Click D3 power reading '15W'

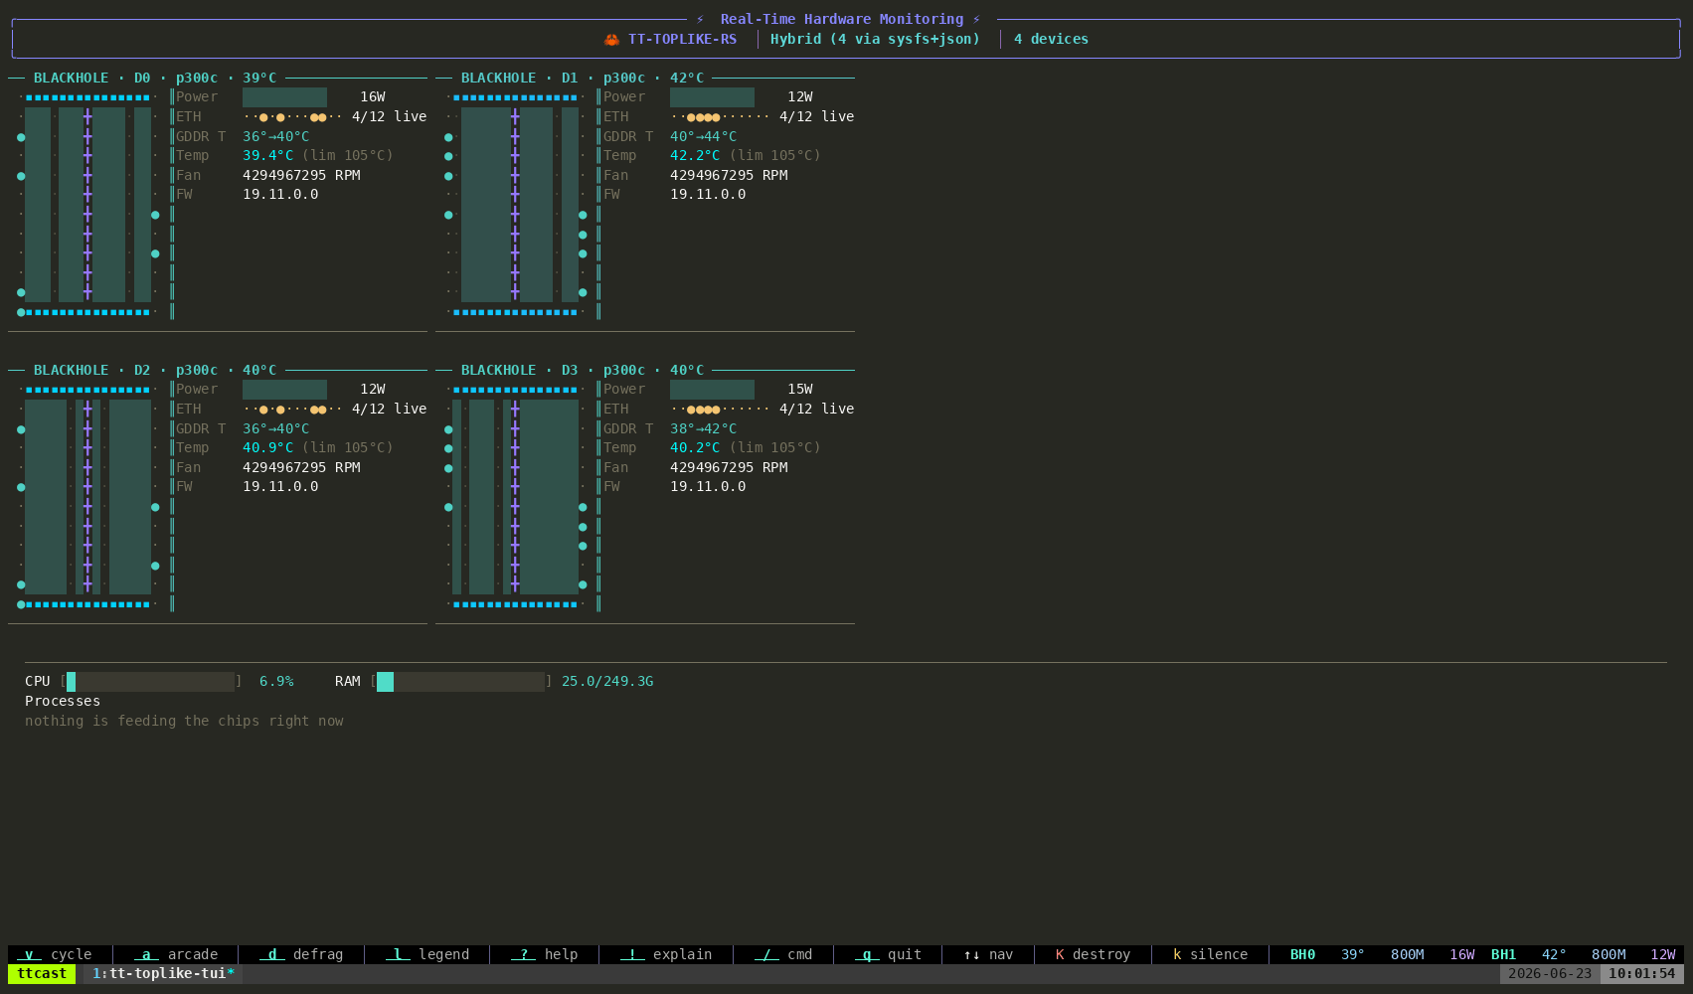[800, 390]
